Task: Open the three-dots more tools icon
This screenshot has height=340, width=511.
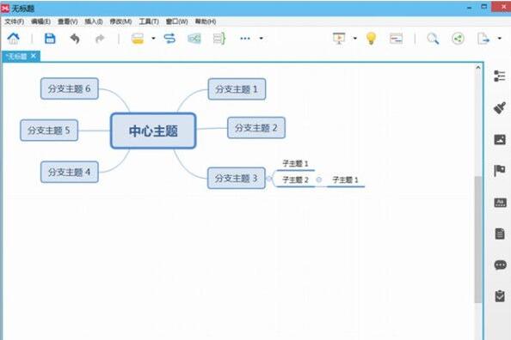Action: pyautogui.click(x=244, y=39)
